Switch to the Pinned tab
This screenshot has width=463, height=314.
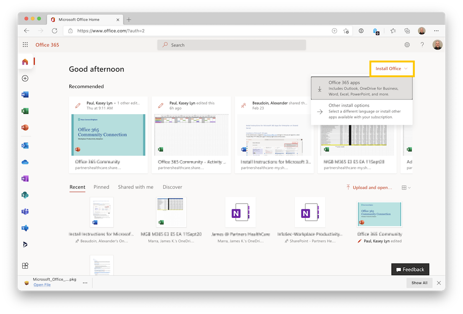[x=101, y=187]
